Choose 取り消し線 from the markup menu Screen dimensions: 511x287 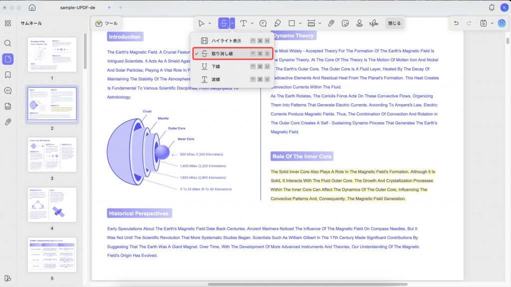233,53
